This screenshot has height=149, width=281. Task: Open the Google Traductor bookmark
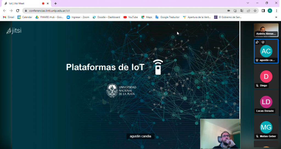click(x=167, y=17)
